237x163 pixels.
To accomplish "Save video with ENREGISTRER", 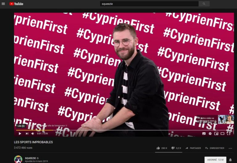I will [x=215, y=148].
